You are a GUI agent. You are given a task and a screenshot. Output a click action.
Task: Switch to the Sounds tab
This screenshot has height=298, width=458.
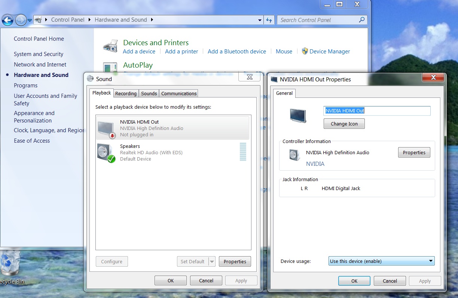click(149, 93)
